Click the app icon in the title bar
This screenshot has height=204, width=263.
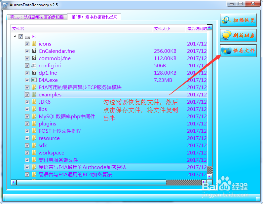(x=5, y=5)
